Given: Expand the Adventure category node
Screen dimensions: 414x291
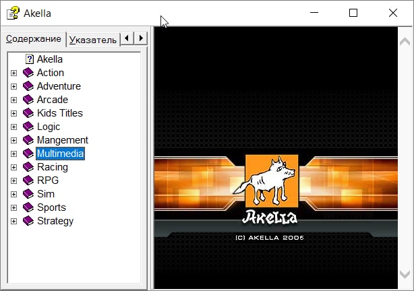Looking at the screenshot, I should (13, 86).
